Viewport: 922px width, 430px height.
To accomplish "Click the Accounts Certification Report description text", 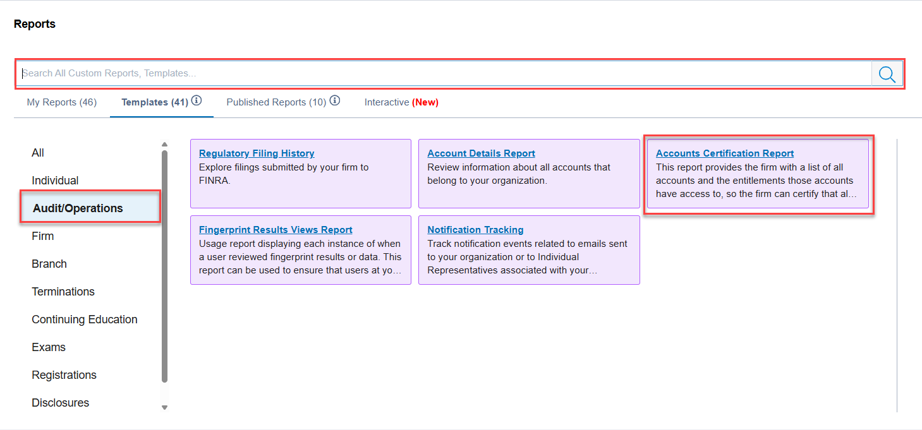I will [756, 181].
